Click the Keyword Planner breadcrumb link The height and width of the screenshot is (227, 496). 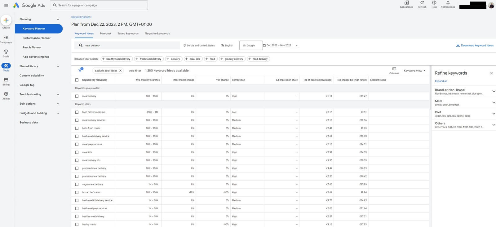point(81,17)
